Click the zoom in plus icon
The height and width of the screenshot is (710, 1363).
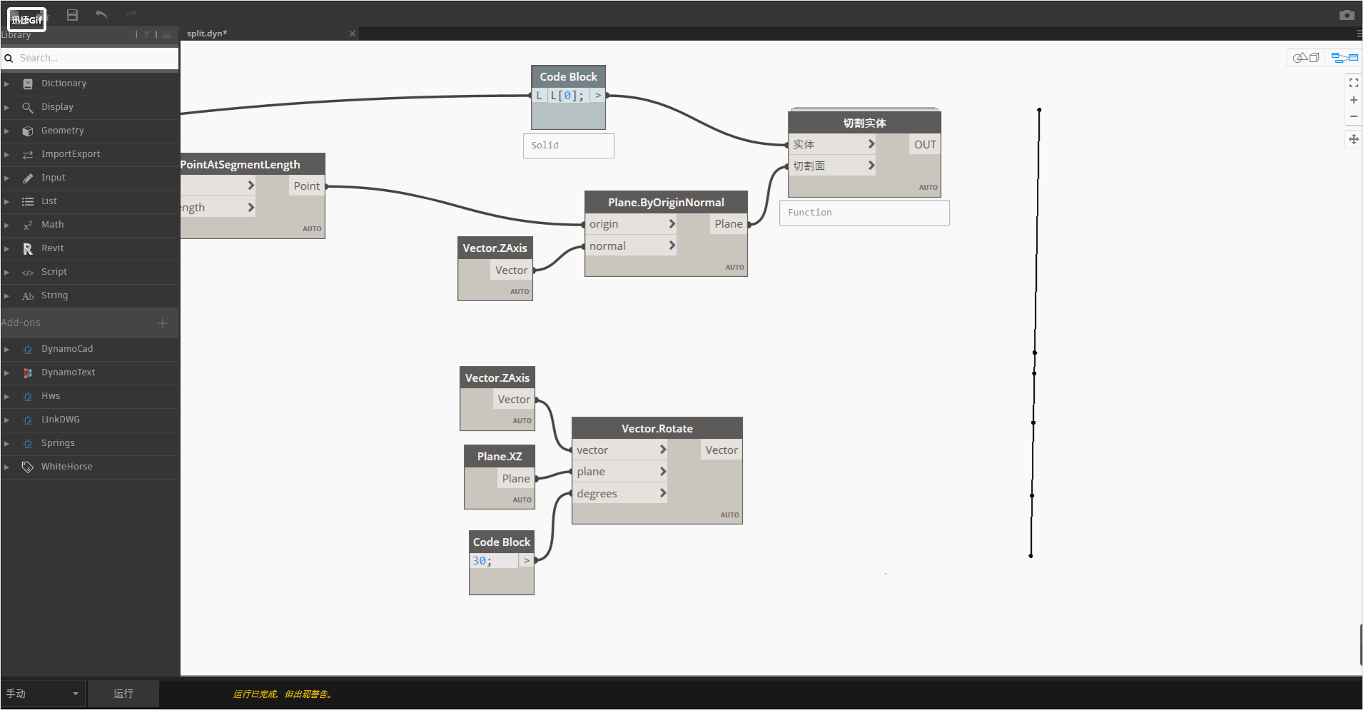coord(1354,100)
